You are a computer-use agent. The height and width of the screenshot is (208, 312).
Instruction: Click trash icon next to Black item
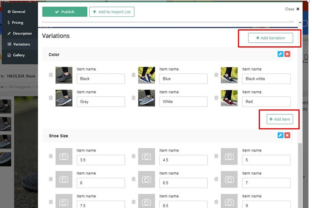pyautogui.click(x=51, y=75)
